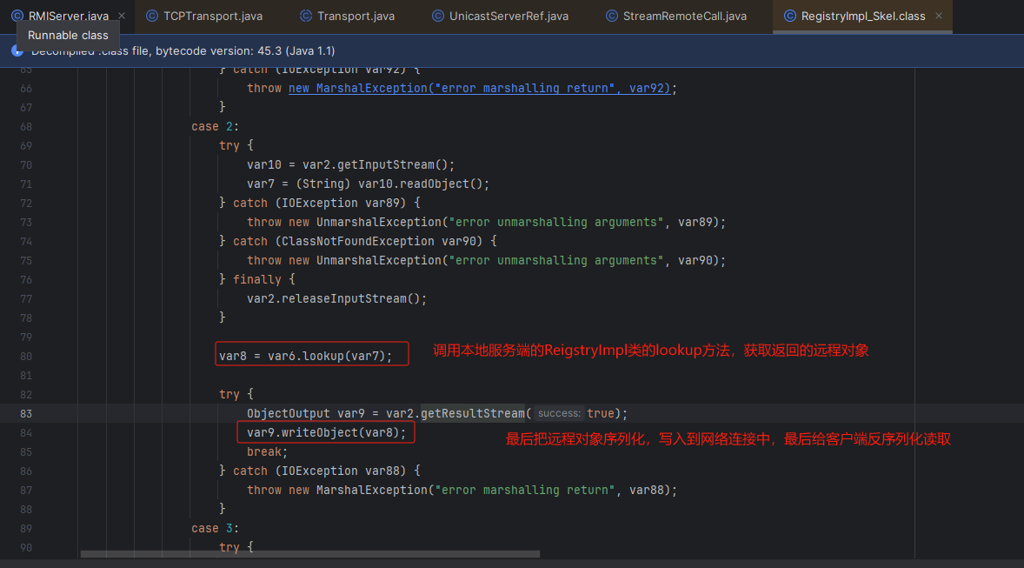Click the getResultStream method name
This screenshot has width=1024, height=568.
tap(473, 413)
